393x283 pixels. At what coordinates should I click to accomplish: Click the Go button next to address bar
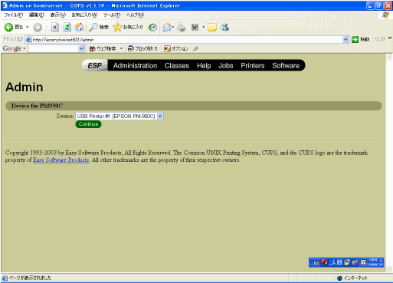click(360, 40)
